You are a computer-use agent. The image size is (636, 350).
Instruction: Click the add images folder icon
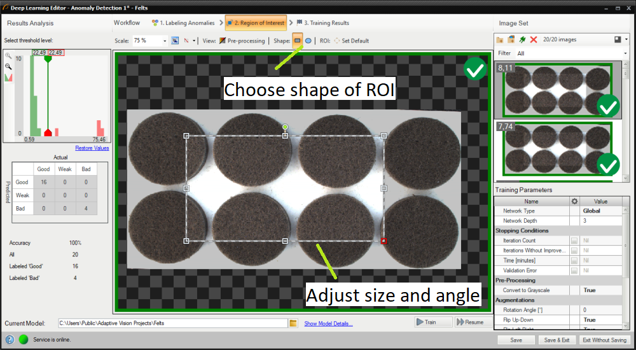(x=501, y=39)
